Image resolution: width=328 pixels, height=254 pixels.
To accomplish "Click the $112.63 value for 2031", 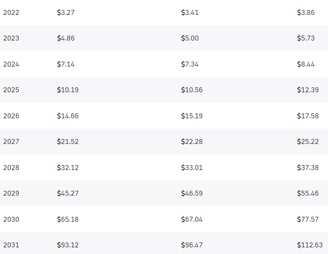I will tap(310, 245).
